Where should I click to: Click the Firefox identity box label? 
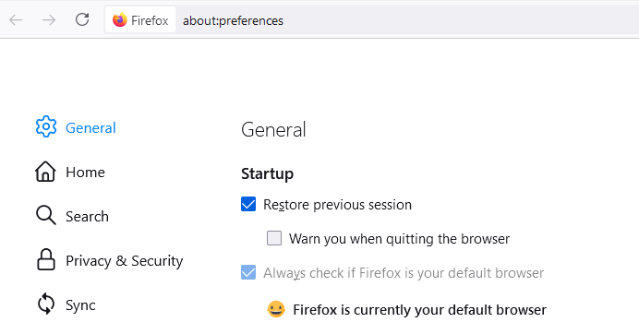150,20
